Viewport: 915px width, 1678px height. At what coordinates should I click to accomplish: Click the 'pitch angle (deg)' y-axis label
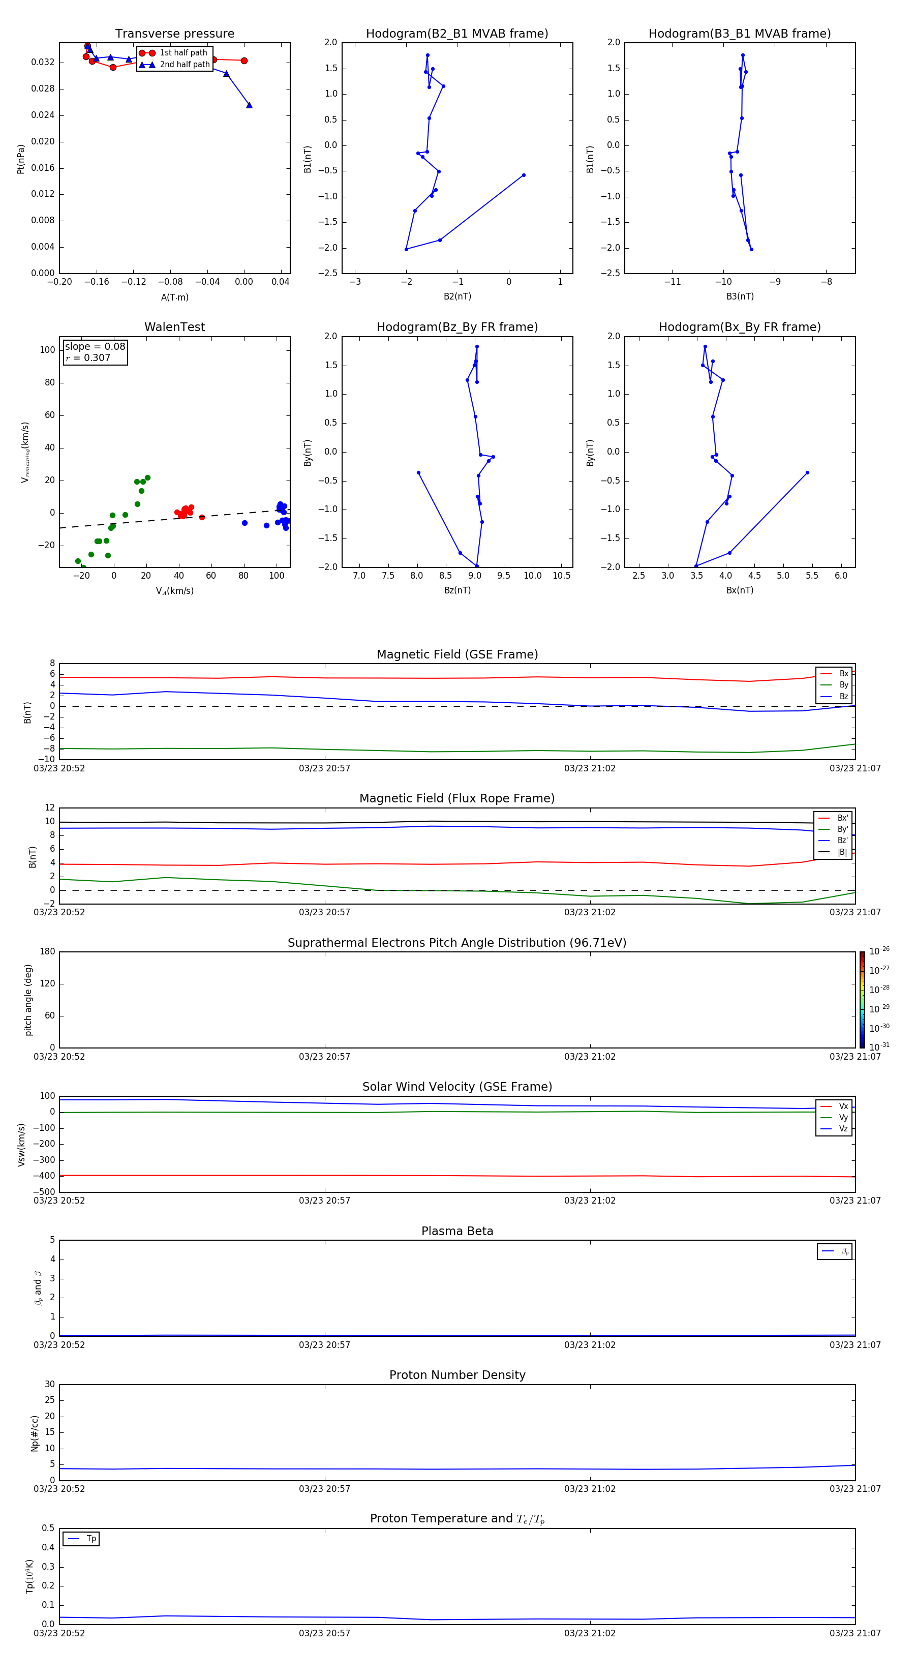coord(28,1000)
